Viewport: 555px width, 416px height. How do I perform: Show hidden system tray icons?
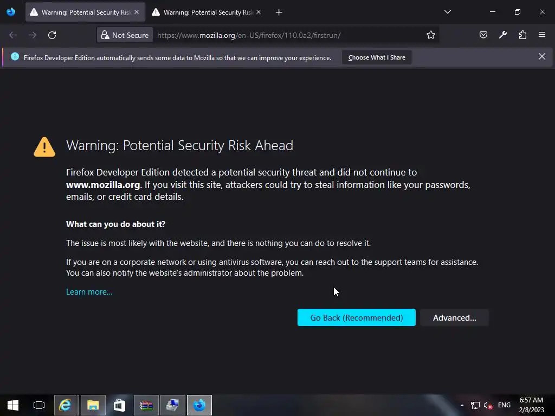462,405
